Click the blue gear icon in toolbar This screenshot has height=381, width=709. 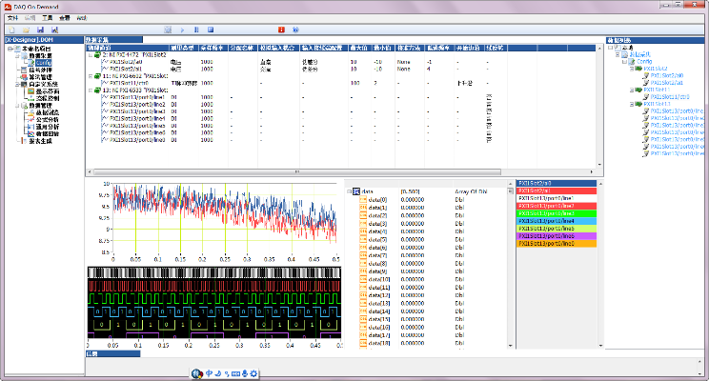tap(297, 30)
